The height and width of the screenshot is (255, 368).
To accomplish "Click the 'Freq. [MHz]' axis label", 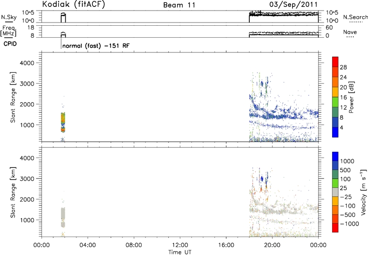I will click(9, 31).
